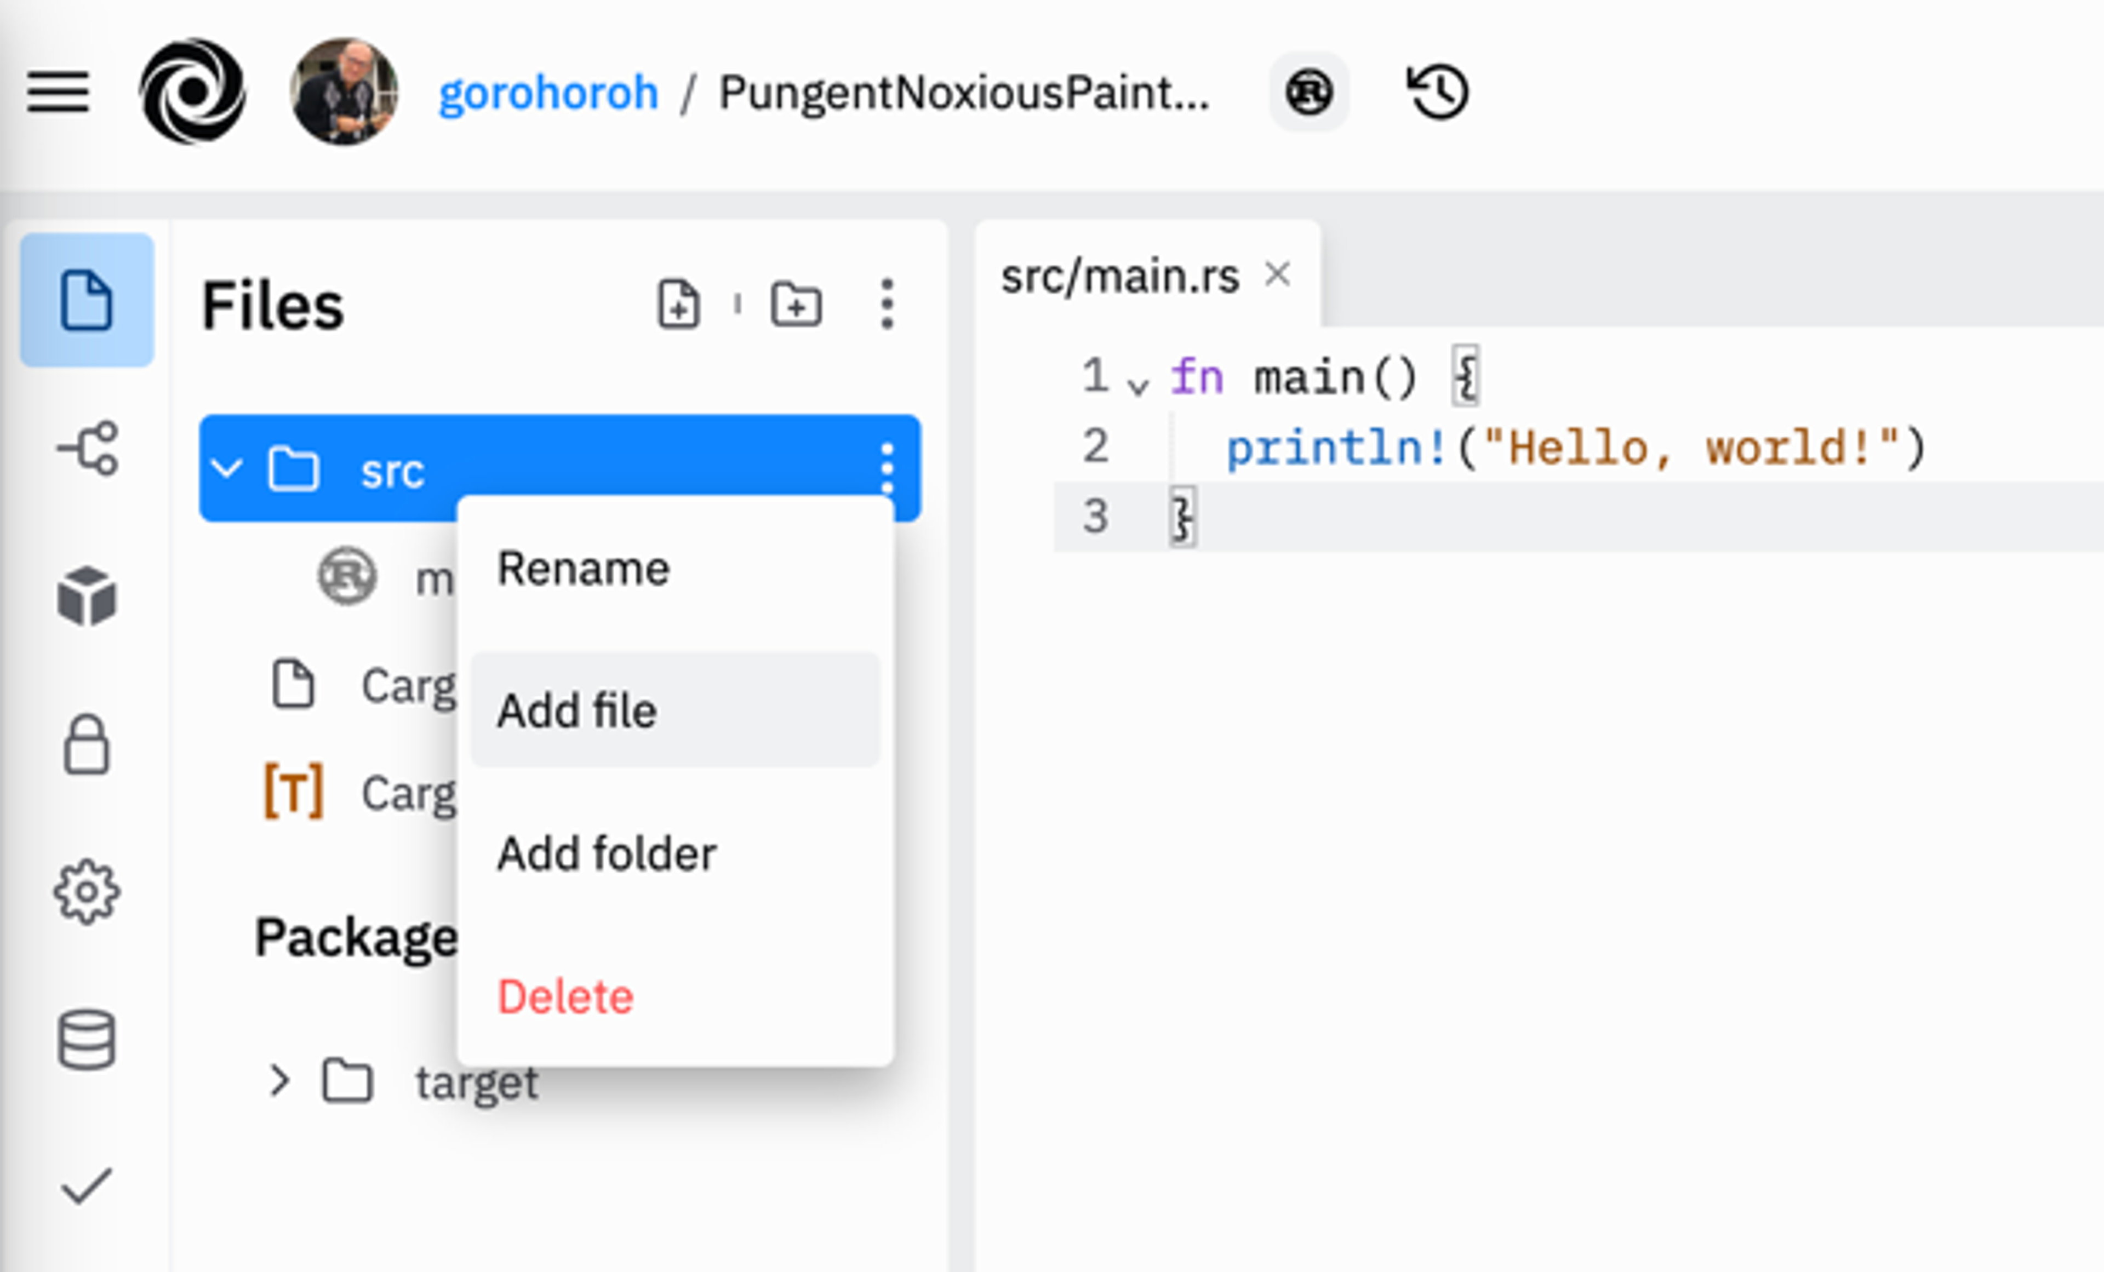Open the Database sidebar icon

[x=86, y=1039]
